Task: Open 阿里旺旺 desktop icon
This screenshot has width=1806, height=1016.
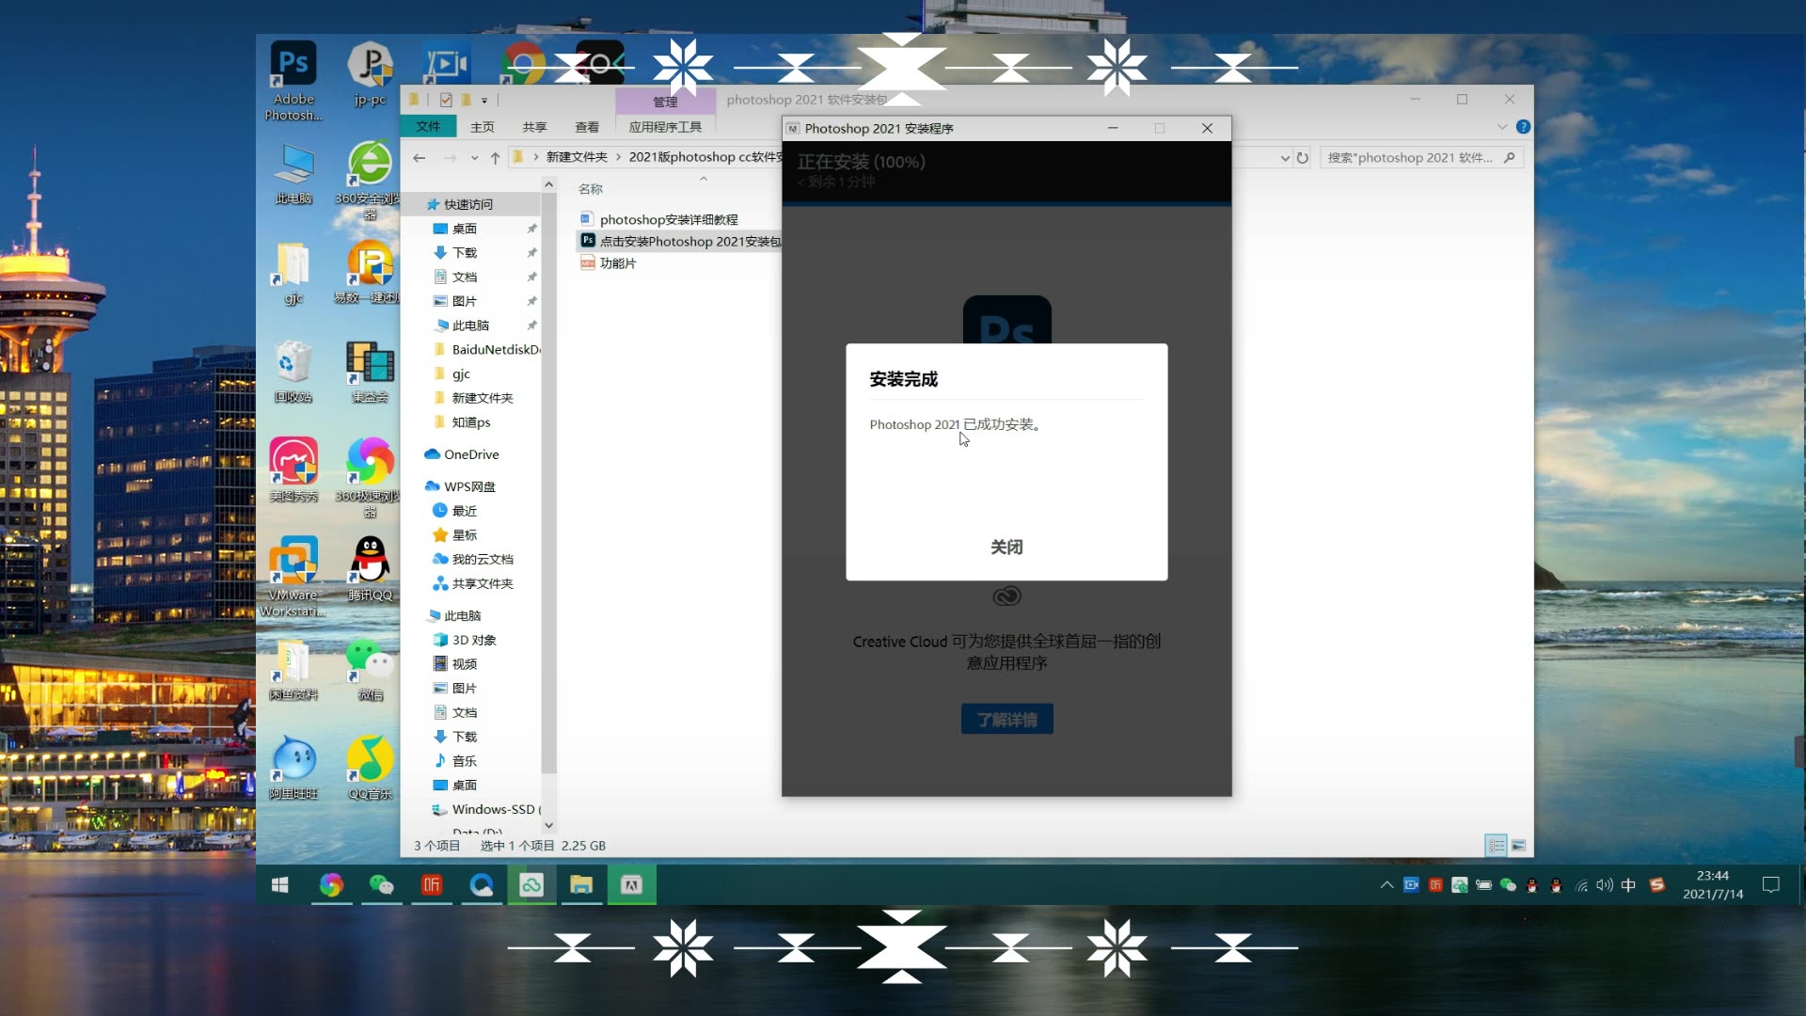Action: click(293, 769)
